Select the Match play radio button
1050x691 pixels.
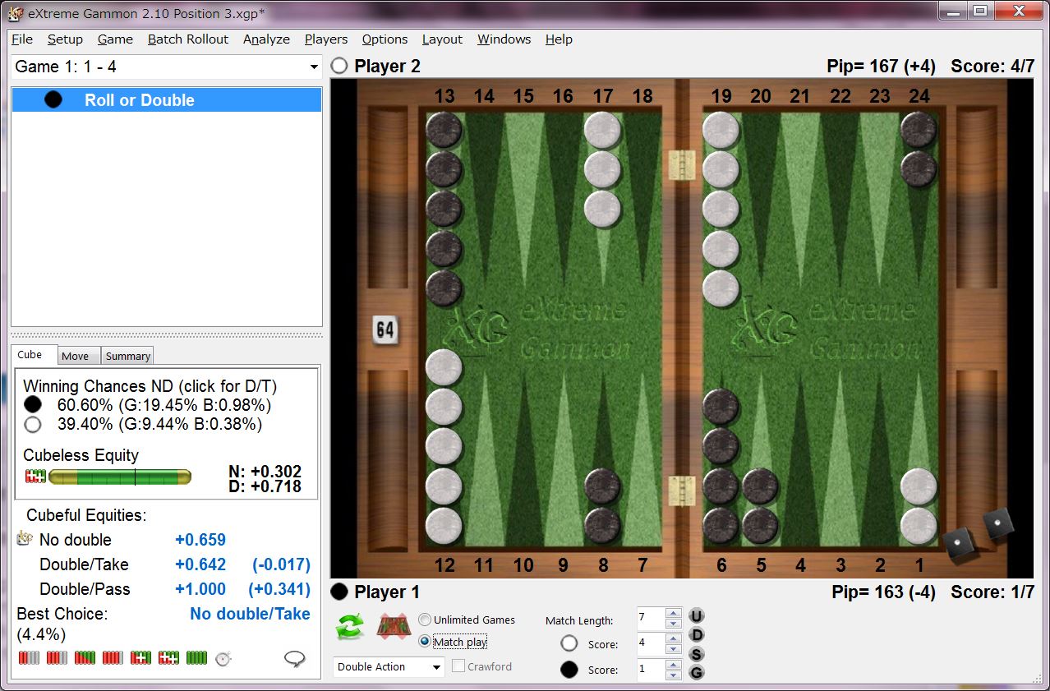coord(425,642)
